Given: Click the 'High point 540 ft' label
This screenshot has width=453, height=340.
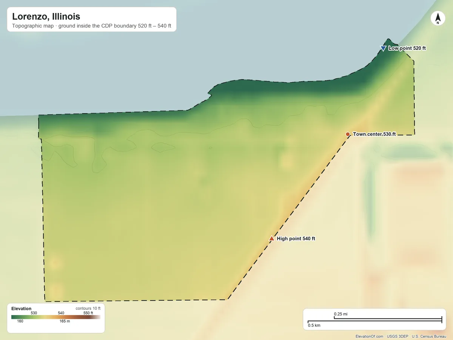Looking at the screenshot, I should [x=296, y=239].
